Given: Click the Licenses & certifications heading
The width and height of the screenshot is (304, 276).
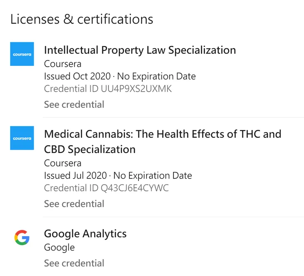Looking at the screenshot, I should [82, 19].
